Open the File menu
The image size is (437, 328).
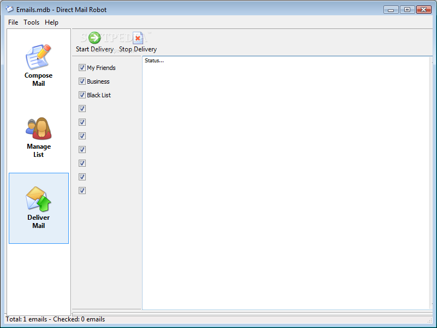(13, 22)
